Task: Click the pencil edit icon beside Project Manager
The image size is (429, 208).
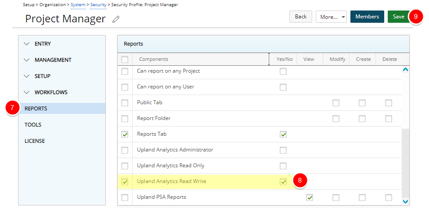Action: click(x=116, y=19)
